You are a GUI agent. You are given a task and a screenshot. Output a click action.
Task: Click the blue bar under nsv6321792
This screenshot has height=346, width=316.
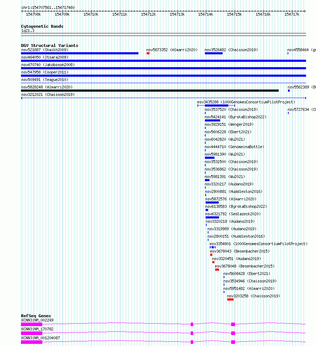click(x=212, y=217)
